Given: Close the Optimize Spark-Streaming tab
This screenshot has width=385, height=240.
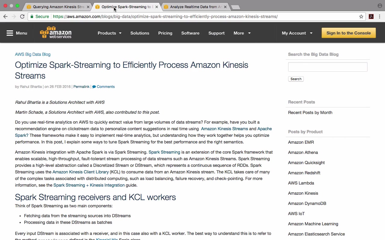Looking at the screenshot, I should [156, 7].
